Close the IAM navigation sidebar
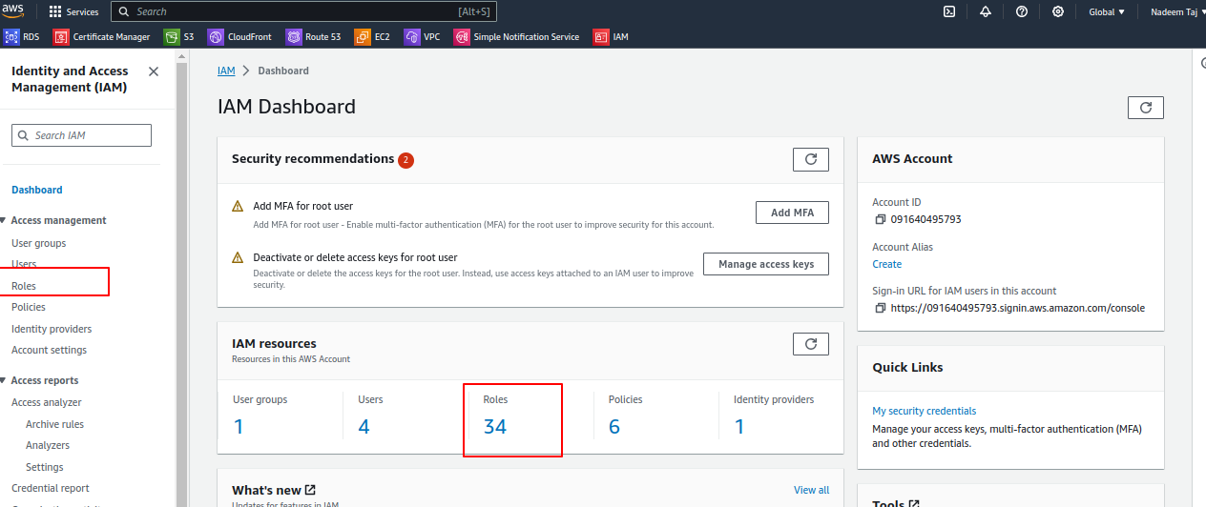1206x507 pixels. 154,71
